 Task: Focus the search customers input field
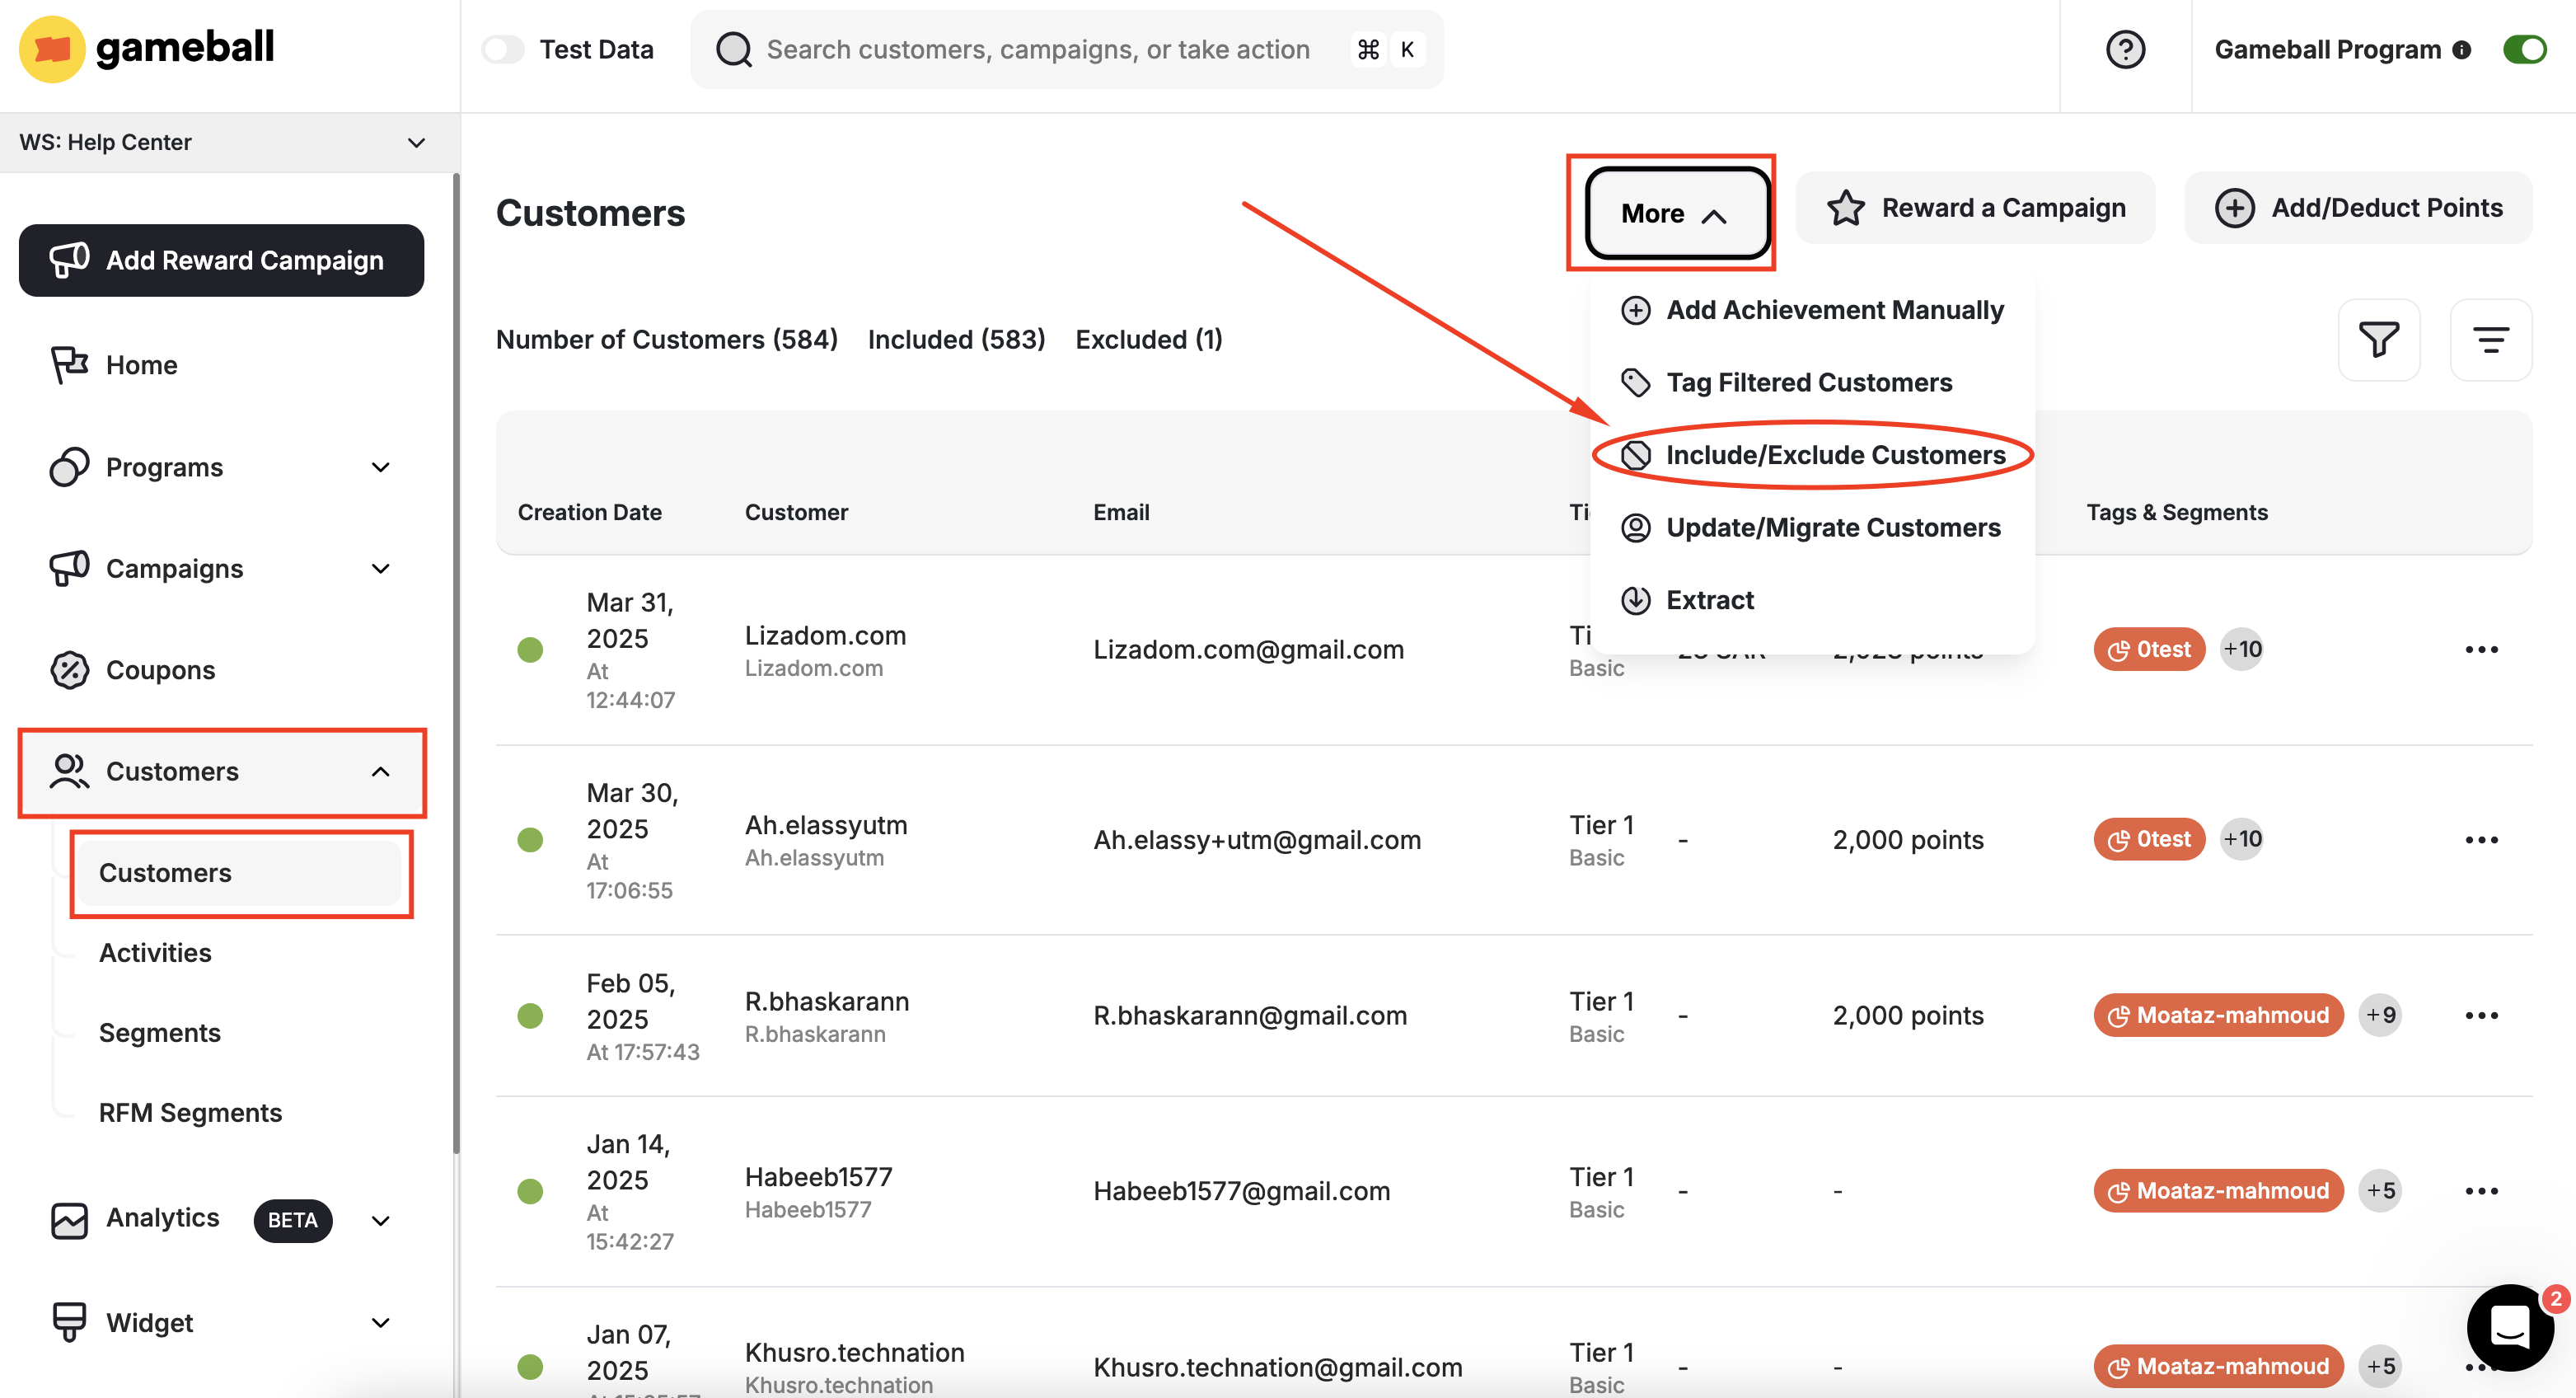point(1037,49)
